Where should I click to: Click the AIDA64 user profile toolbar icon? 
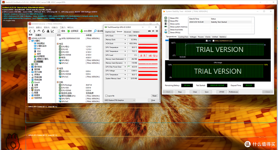click(48, 31)
